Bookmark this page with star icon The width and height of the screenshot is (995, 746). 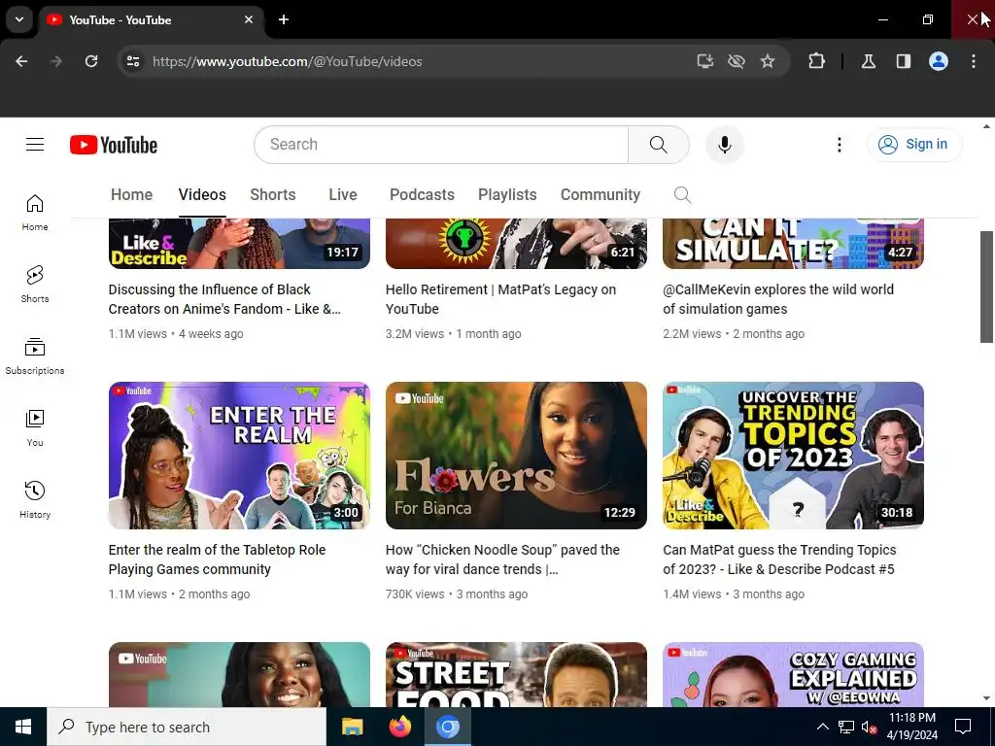coord(768,61)
